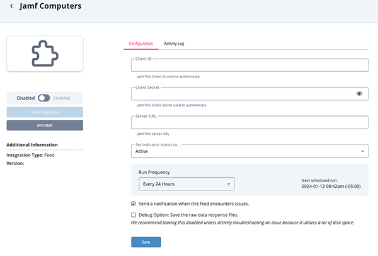The width and height of the screenshot is (378, 256).
Task: Switch to the Activity Log tab
Action: point(174,44)
